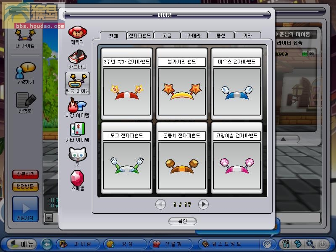Switch to the 전체 tab

click(113, 36)
